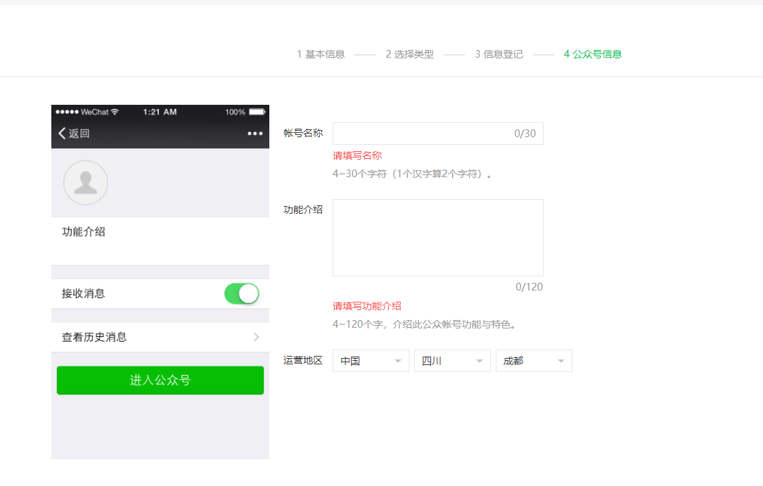Click the 返回 text in phone header
Screen dimensions: 763x486
click(79, 134)
